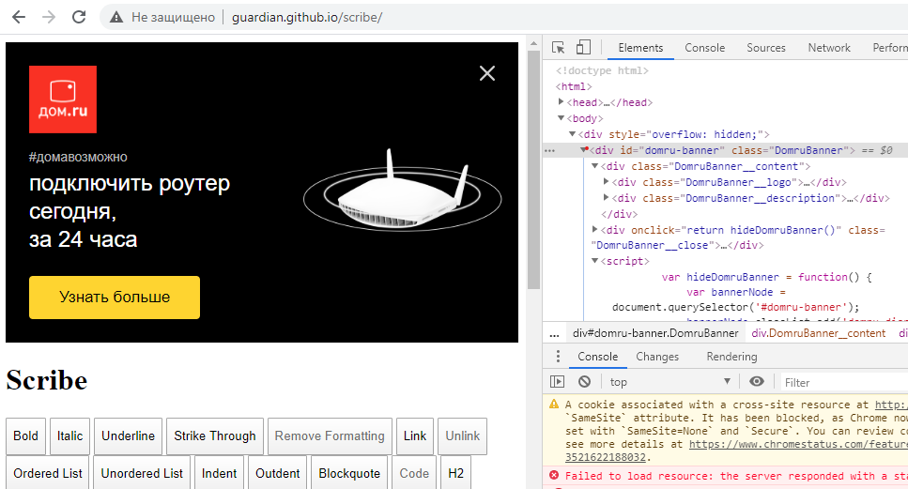908x489 pixels.
Task: Click the doctype html line
Action: 602,70
